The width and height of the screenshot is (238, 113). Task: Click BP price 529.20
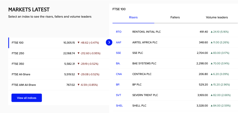(203, 85)
